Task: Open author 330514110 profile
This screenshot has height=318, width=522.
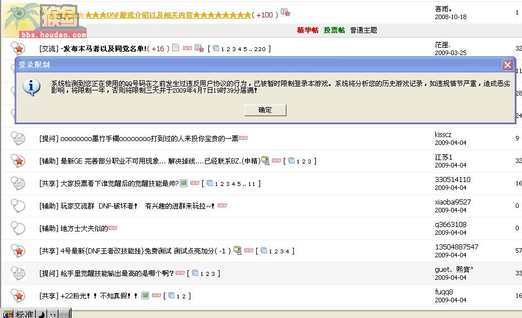Action: coord(453,180)
